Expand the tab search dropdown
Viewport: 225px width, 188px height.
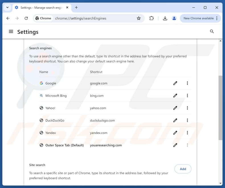pos(7,7)
